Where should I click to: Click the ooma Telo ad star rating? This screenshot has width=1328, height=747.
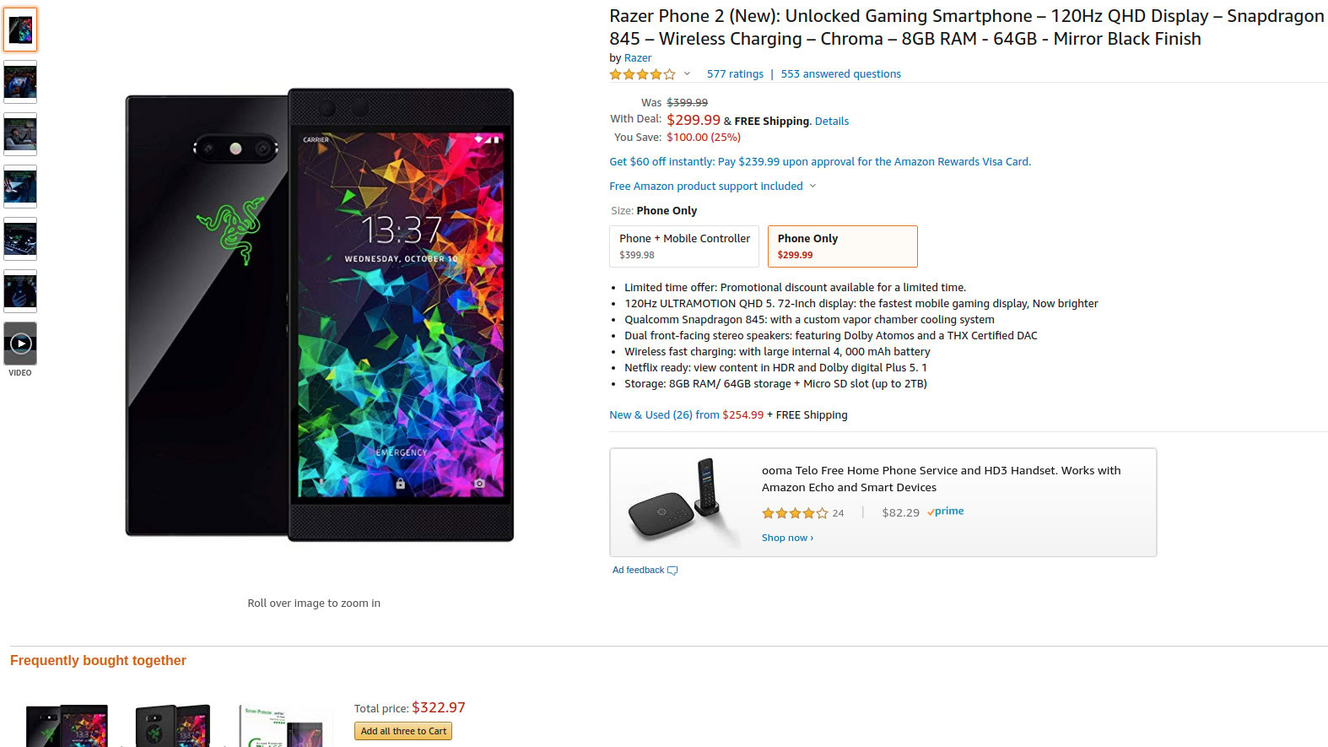794,513
